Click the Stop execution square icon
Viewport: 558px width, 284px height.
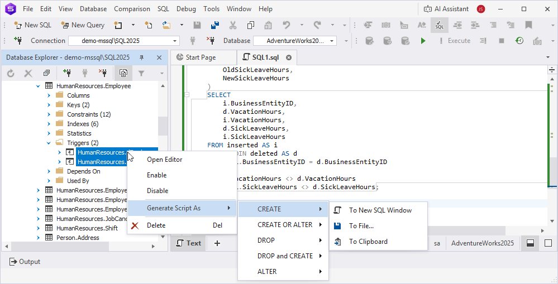point(502,41)
